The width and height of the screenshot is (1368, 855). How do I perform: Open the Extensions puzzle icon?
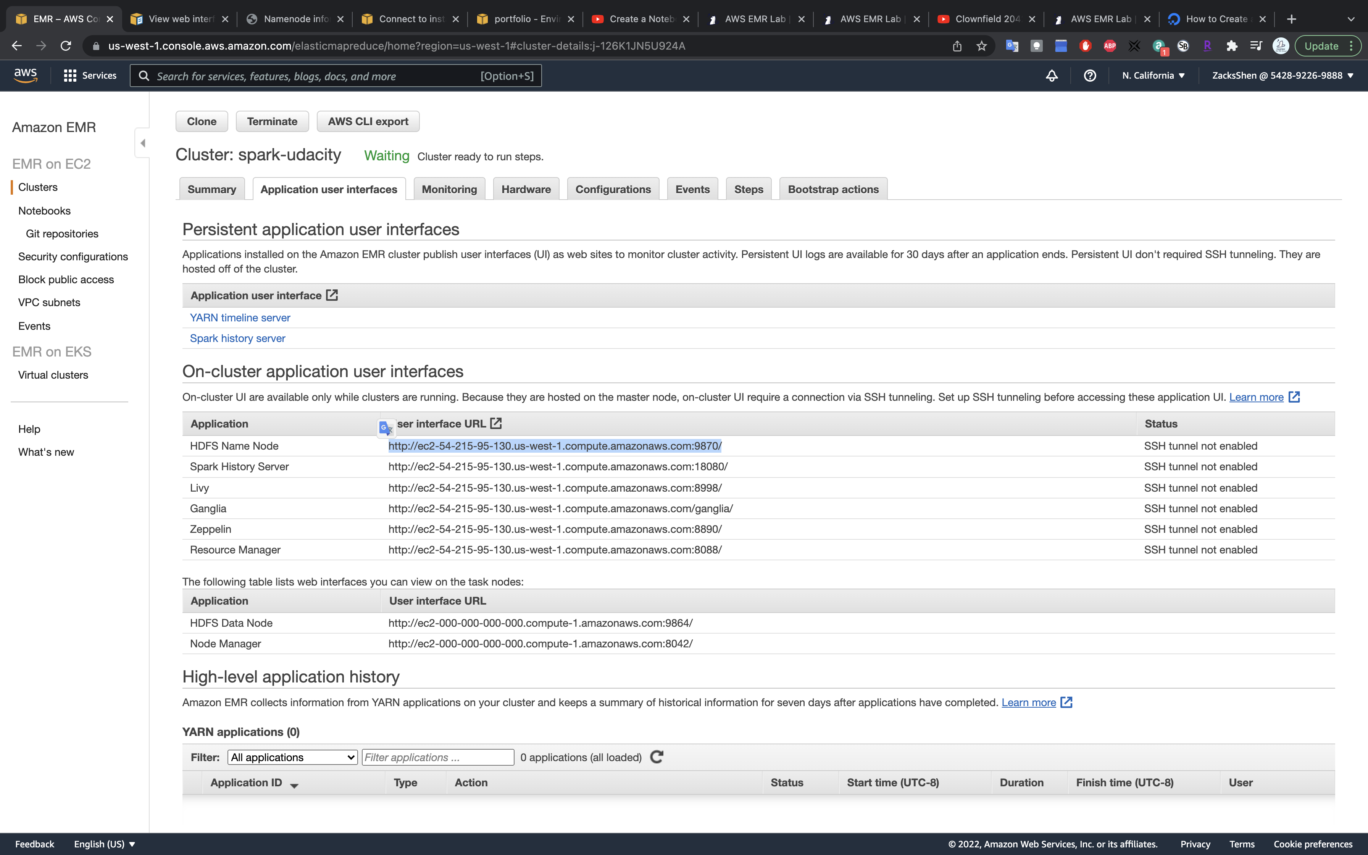pyautogui.click(x=1232, y=46)
